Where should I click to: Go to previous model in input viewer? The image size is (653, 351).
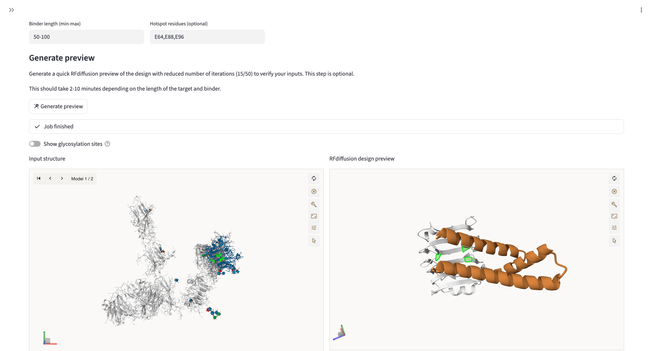50,178
